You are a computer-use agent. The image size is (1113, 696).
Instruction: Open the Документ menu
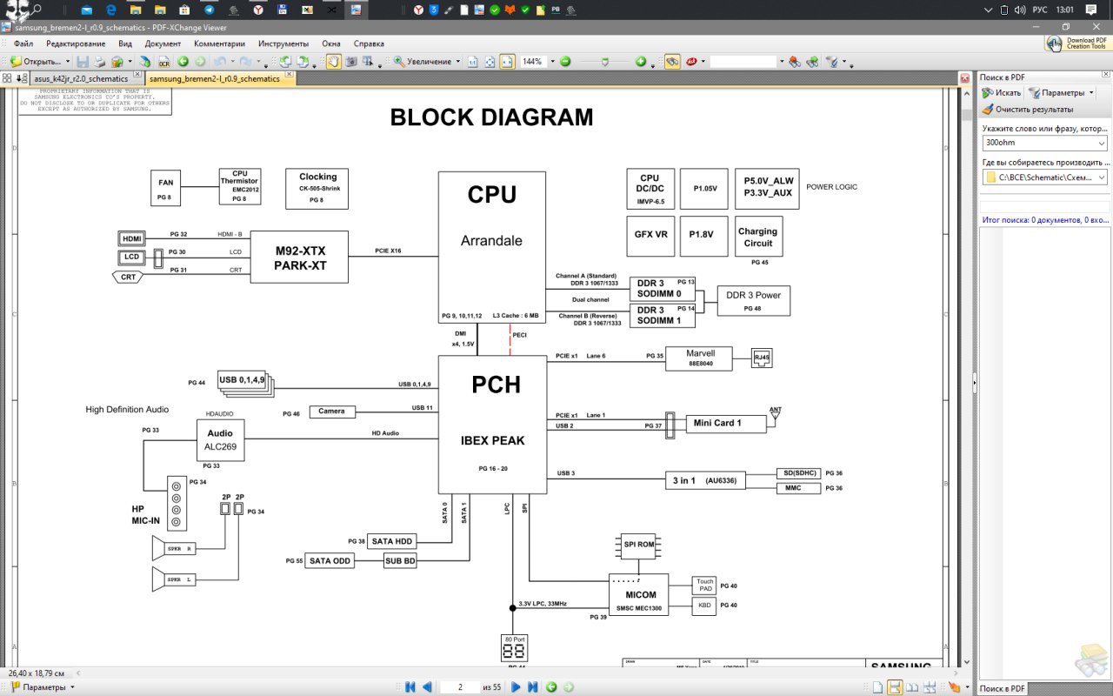click(163, 43)
